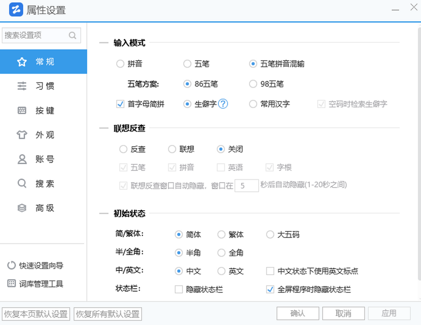Click the magnifier in the search box
This screenshot has width=421, height=325.
(73, 35)
